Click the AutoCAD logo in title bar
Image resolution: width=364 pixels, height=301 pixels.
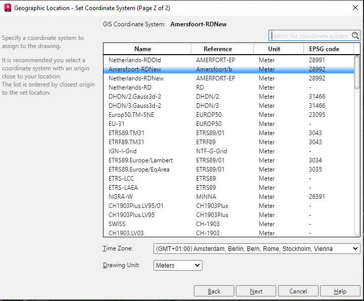pos(7,8)
